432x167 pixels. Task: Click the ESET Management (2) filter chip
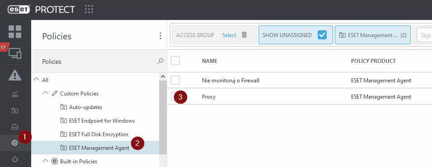(x=372, y=35)
